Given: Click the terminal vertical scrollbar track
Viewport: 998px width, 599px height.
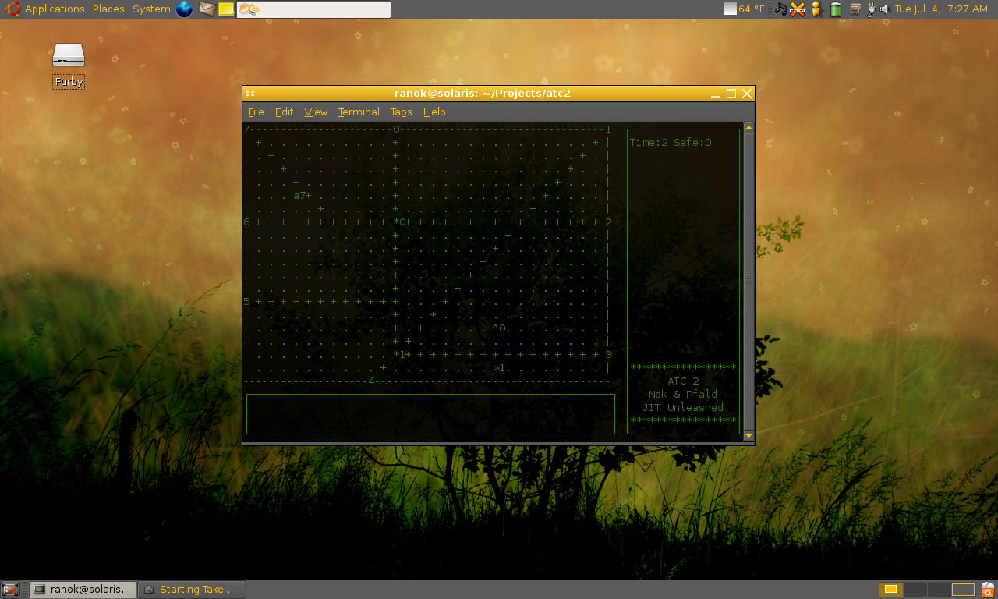Looking at the screenshot, I should [x=749, y=282].
